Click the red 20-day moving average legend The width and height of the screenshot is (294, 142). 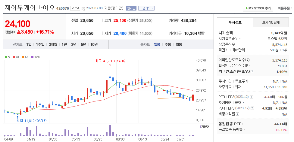coord(16,57)
